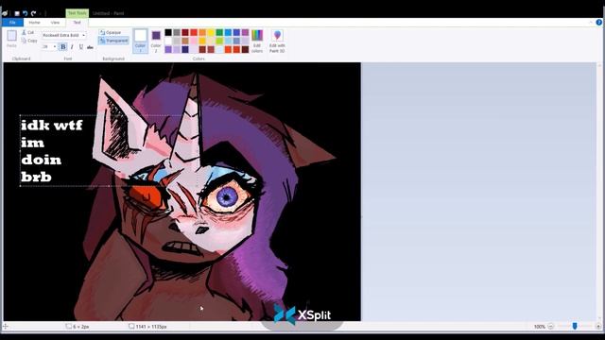Click the vertical scrollbar up arrow
This screenshot has width=605, height=340.
[x=599, y=66]
